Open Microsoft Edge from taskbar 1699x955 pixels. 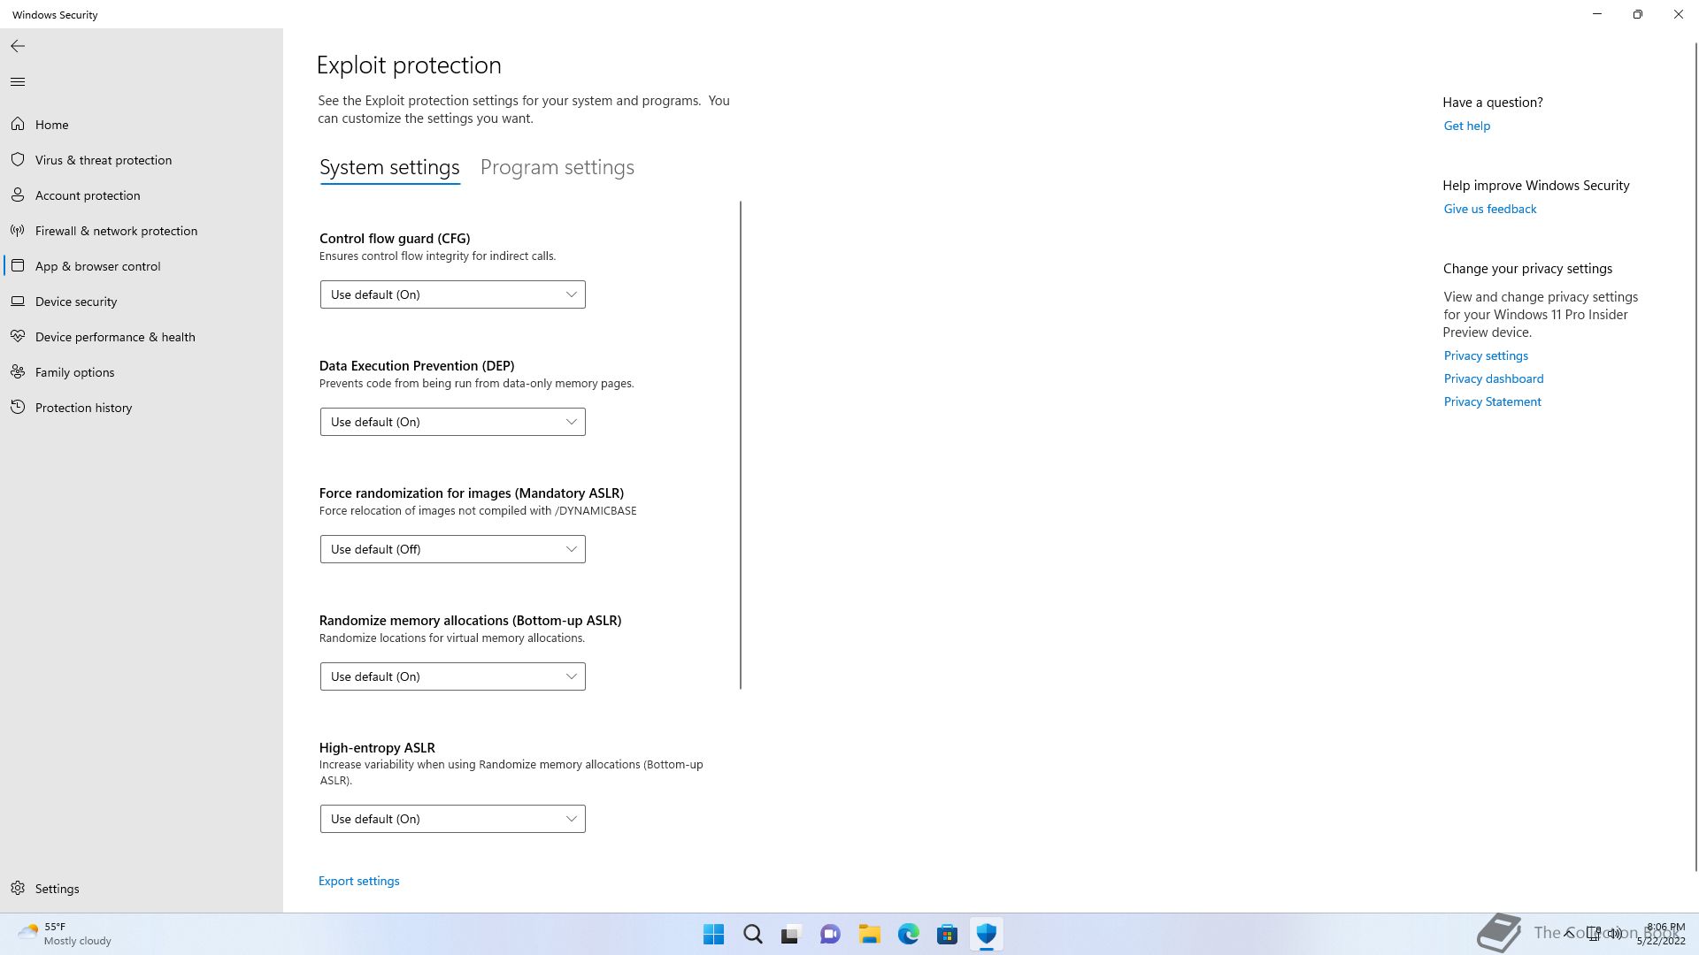tap(908, 934)
